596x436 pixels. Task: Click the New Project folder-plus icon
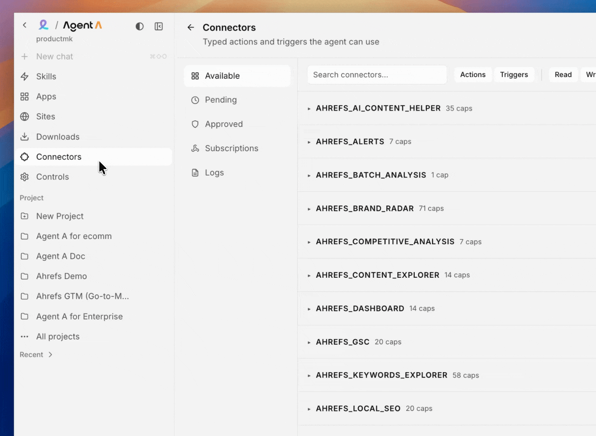point(25,216)
